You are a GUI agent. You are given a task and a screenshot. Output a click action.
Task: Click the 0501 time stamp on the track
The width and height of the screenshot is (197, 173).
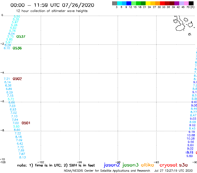click(26, 123)
